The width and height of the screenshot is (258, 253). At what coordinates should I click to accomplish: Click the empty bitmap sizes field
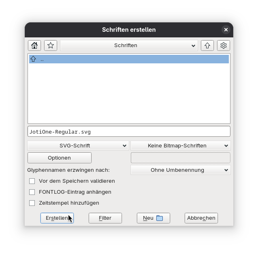pyautogui.click(x=181, y=158)
